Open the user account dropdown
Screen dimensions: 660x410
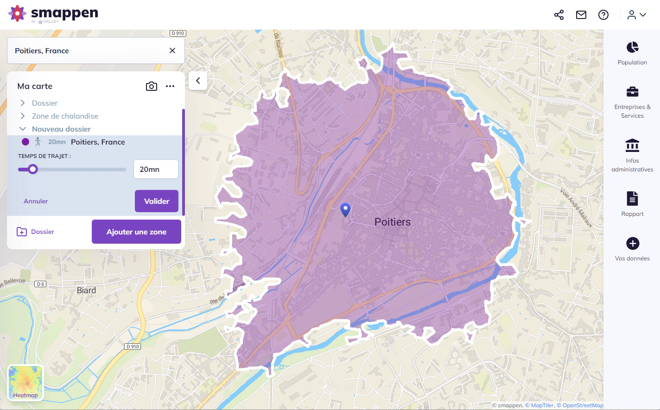(x=637, y=15)
